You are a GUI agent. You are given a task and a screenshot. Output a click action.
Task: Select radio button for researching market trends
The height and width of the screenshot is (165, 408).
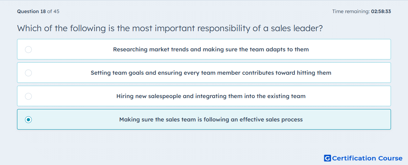[x=28, y=49]
